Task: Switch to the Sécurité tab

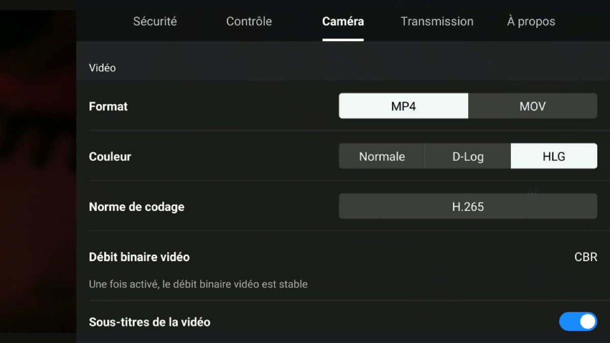Action: 155,21
